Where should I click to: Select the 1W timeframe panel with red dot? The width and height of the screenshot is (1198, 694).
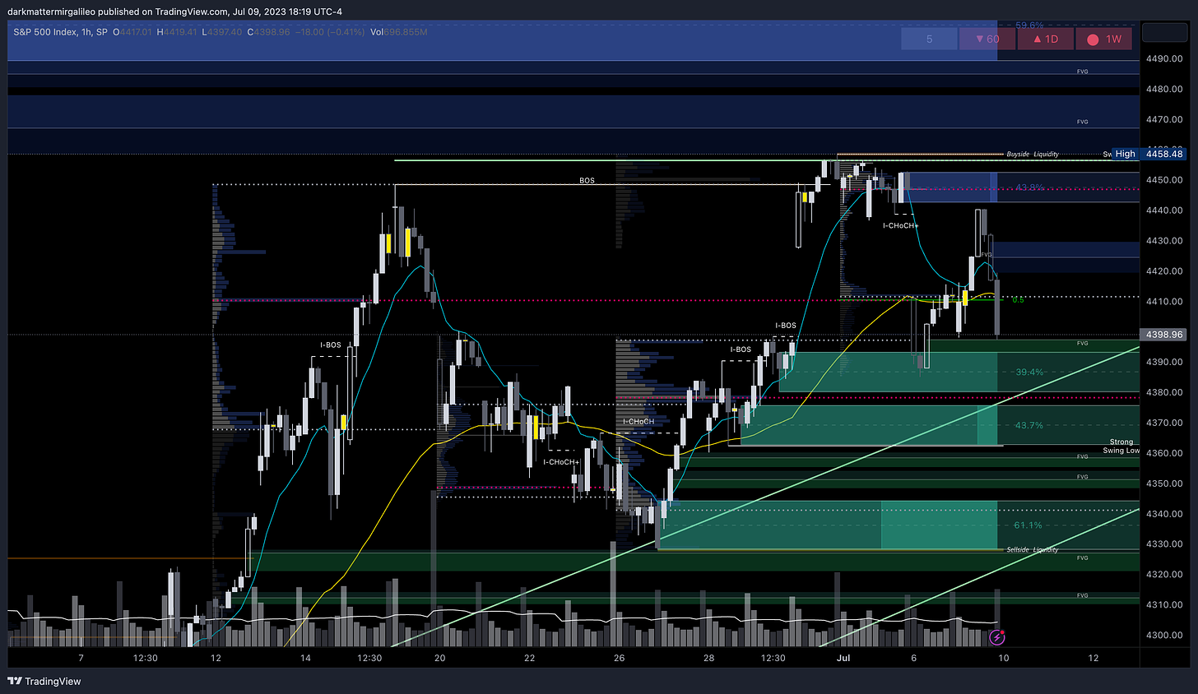pyautogui.click(x=1104, y=39)
